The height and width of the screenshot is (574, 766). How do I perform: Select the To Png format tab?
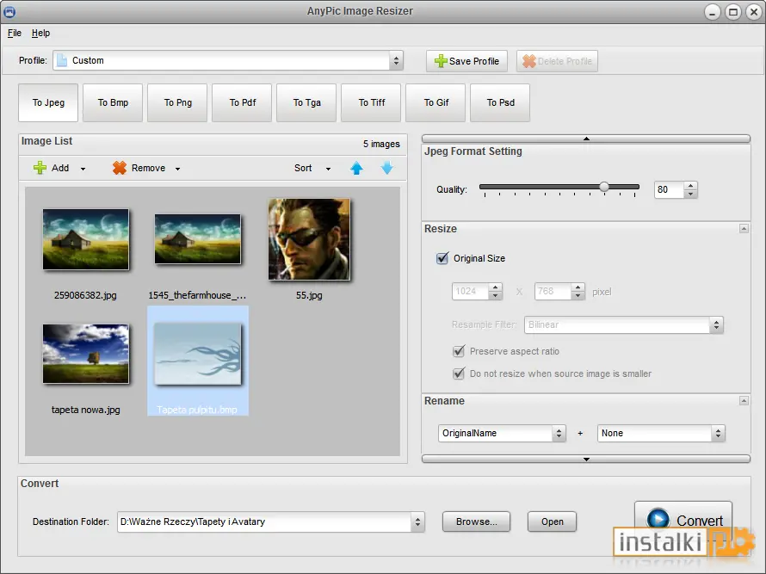(177, 102)
